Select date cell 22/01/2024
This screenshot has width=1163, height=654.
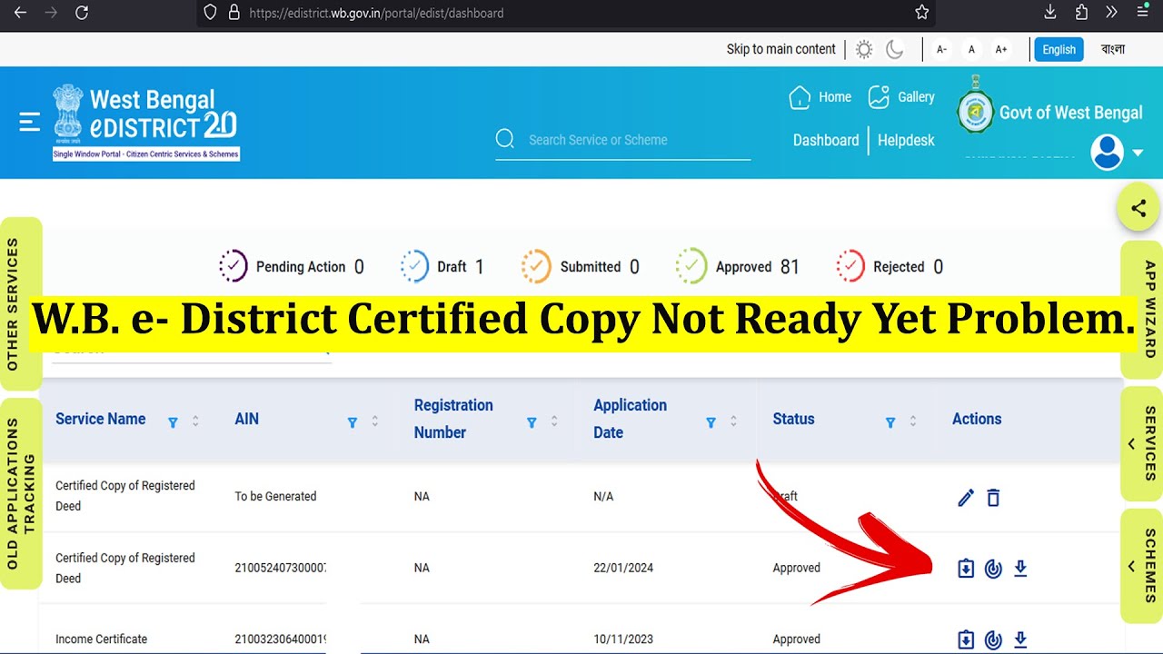click(x=623, y=568)
